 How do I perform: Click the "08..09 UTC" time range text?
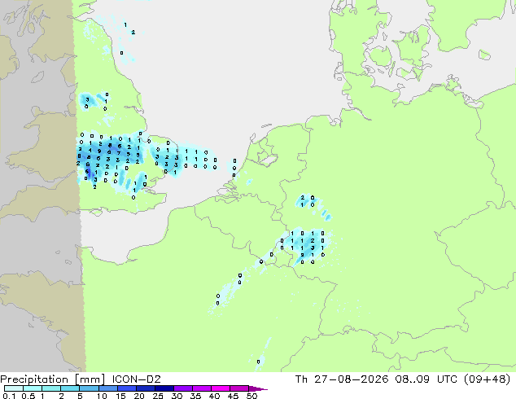point(426,379)
